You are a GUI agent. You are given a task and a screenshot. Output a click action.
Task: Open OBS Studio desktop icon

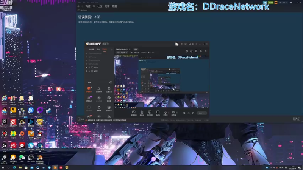pos(31,158)
